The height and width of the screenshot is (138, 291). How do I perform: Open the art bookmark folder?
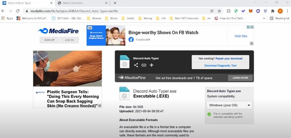click(207, 18)
